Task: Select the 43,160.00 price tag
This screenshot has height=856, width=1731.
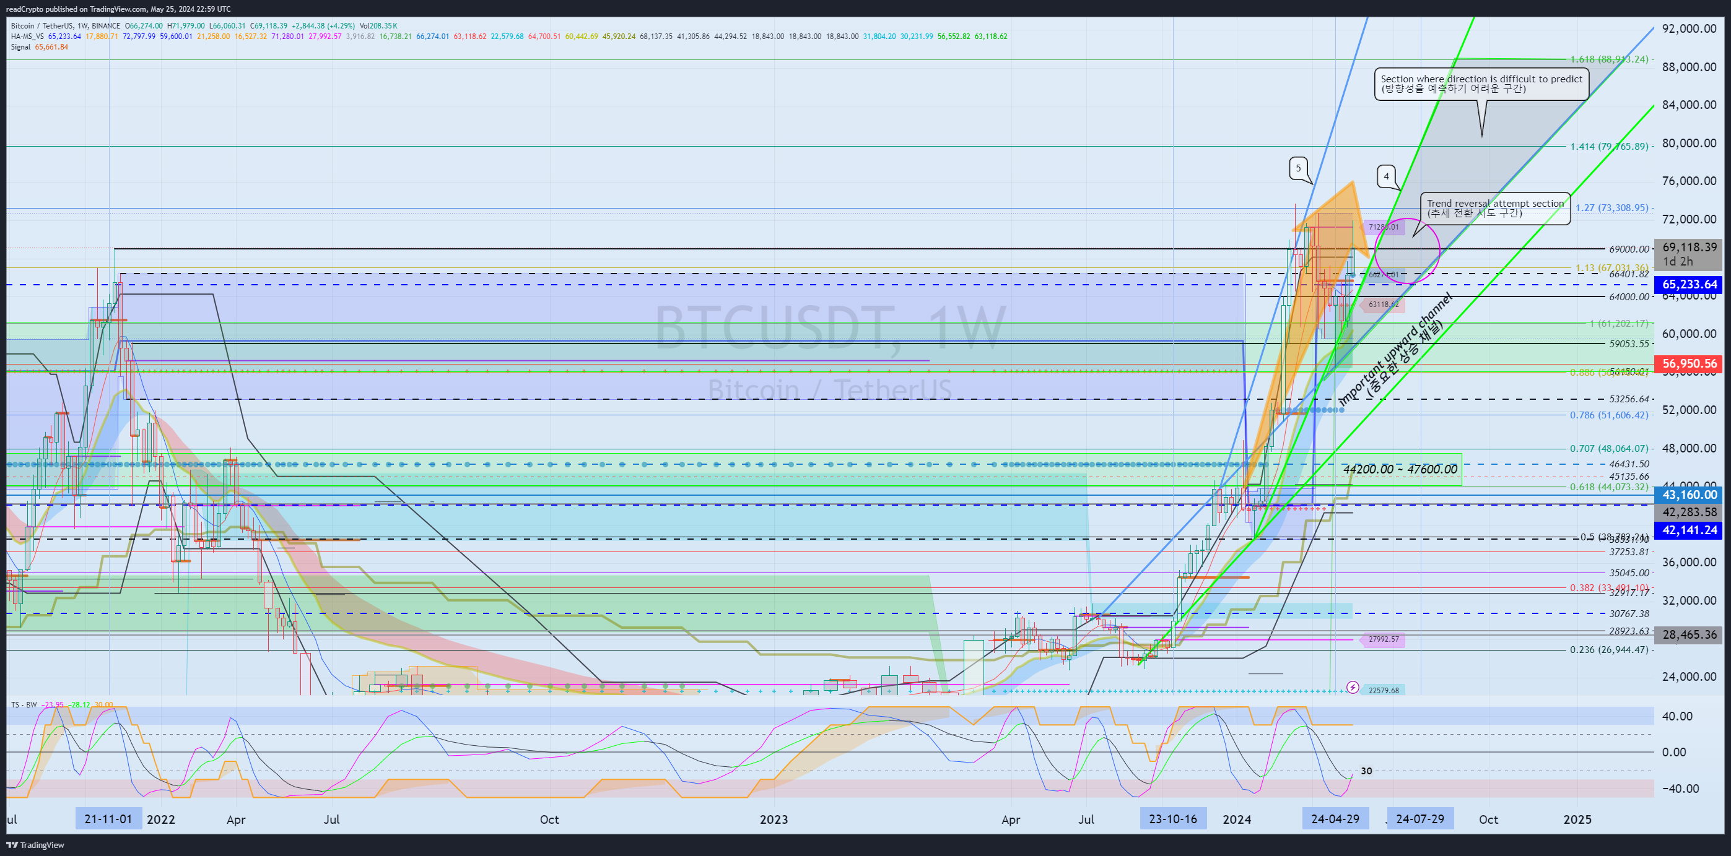Action: (x=1689, y=495)
